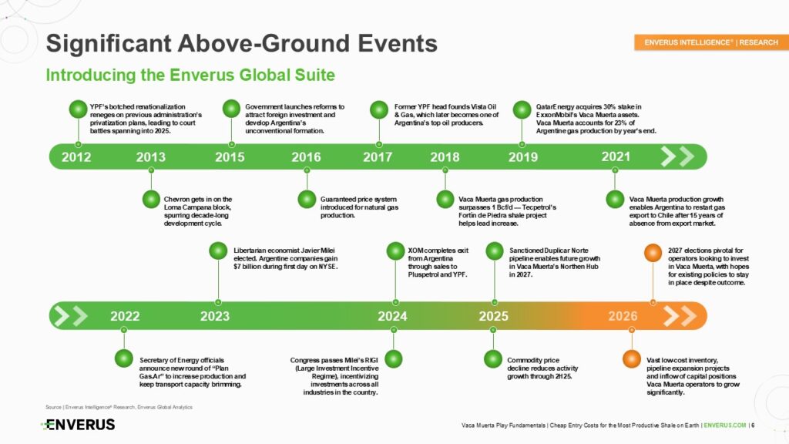Open the ENVERUS.COM link in the footer
Screen dimensions: 789x444
pyautogui.click(x=725, y=425)
